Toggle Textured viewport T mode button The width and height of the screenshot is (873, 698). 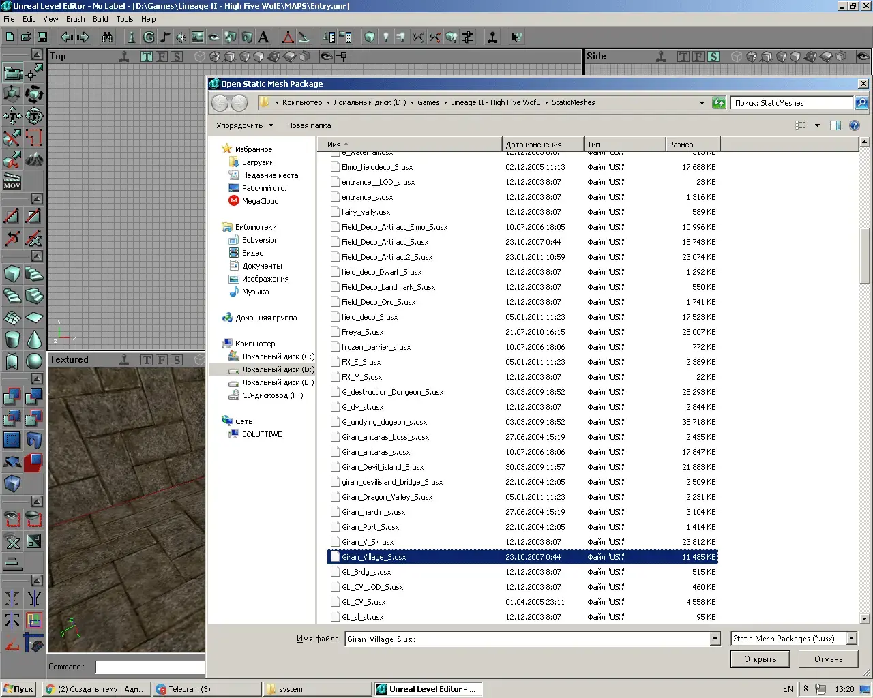(147, 360)
